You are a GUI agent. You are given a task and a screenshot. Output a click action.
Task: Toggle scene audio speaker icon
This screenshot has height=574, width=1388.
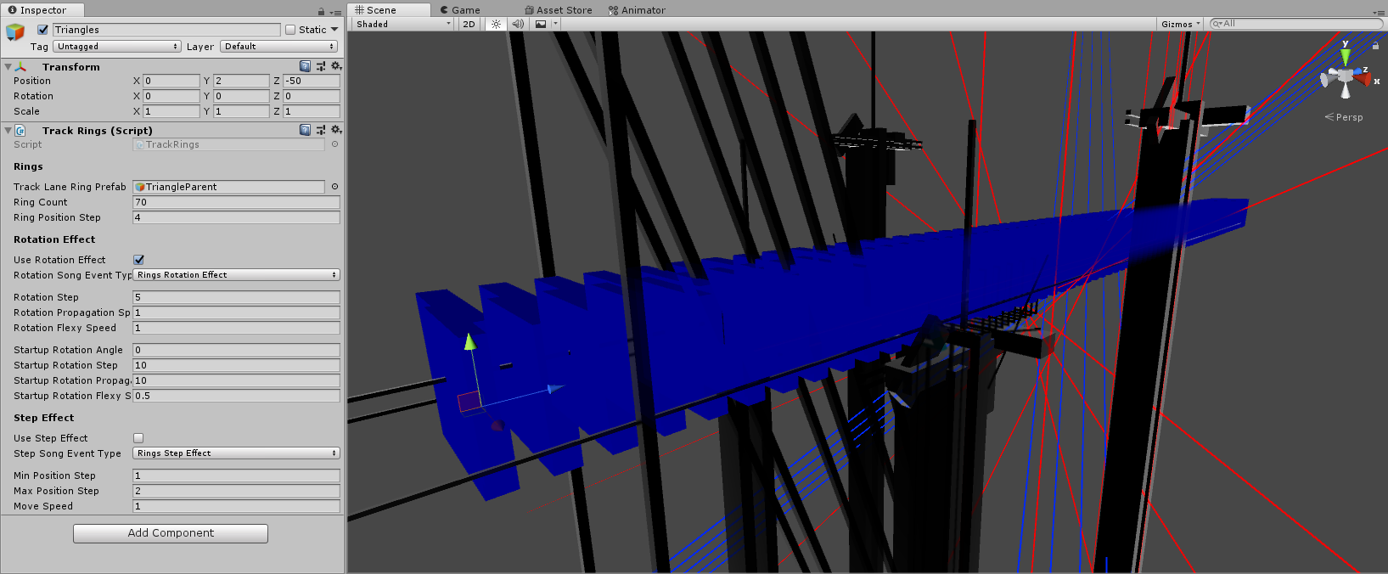pyautogui.click(x=518, y=24)
